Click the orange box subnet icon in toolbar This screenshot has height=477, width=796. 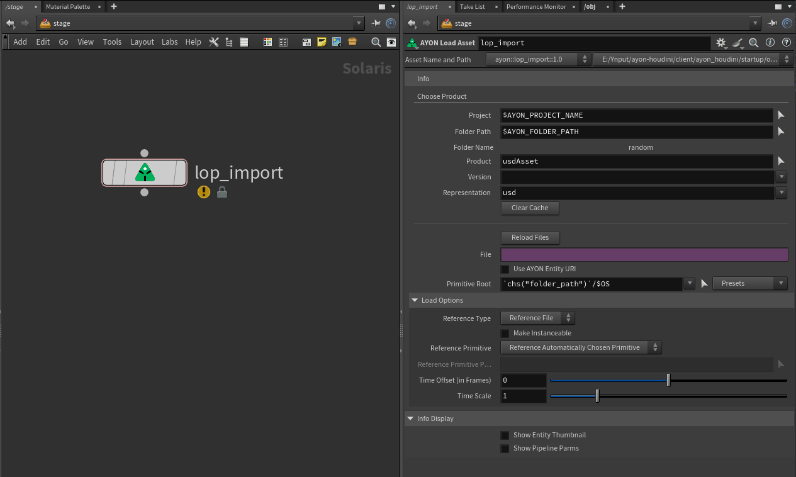coord(352,42)
